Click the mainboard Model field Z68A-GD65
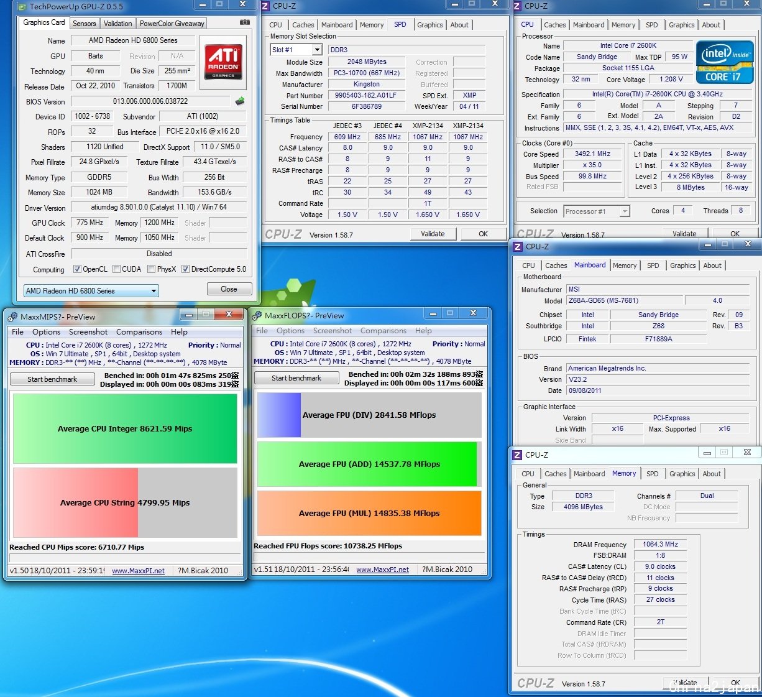Image resolution: width=762 pixels, height=697 pixels. coord(625,301)
